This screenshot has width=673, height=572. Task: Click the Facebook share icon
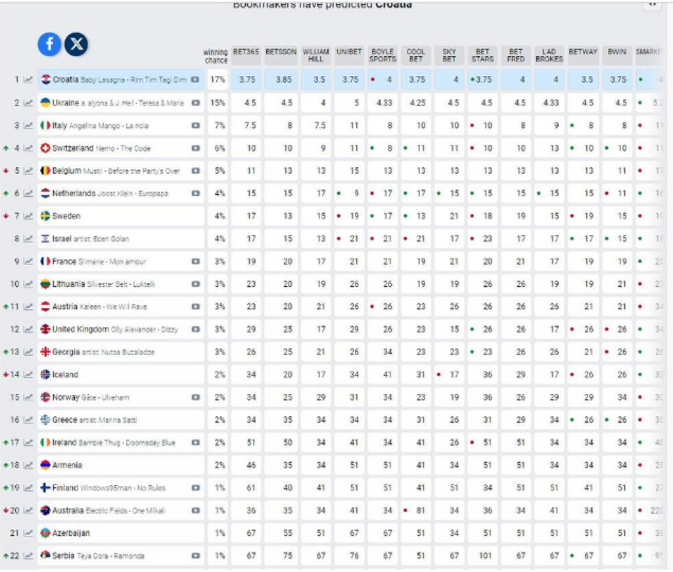tap(49, 44)
